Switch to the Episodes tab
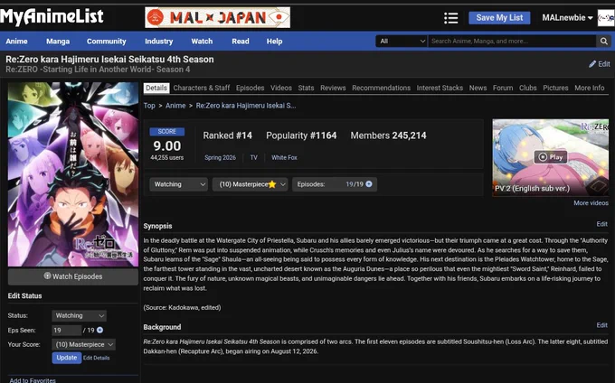The width and height of the screenshot is (615, 383). (x=250, y=88)
